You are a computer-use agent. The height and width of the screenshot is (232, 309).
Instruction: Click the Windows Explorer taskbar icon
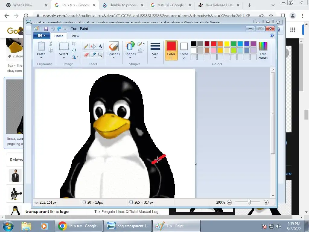(26, 226)
